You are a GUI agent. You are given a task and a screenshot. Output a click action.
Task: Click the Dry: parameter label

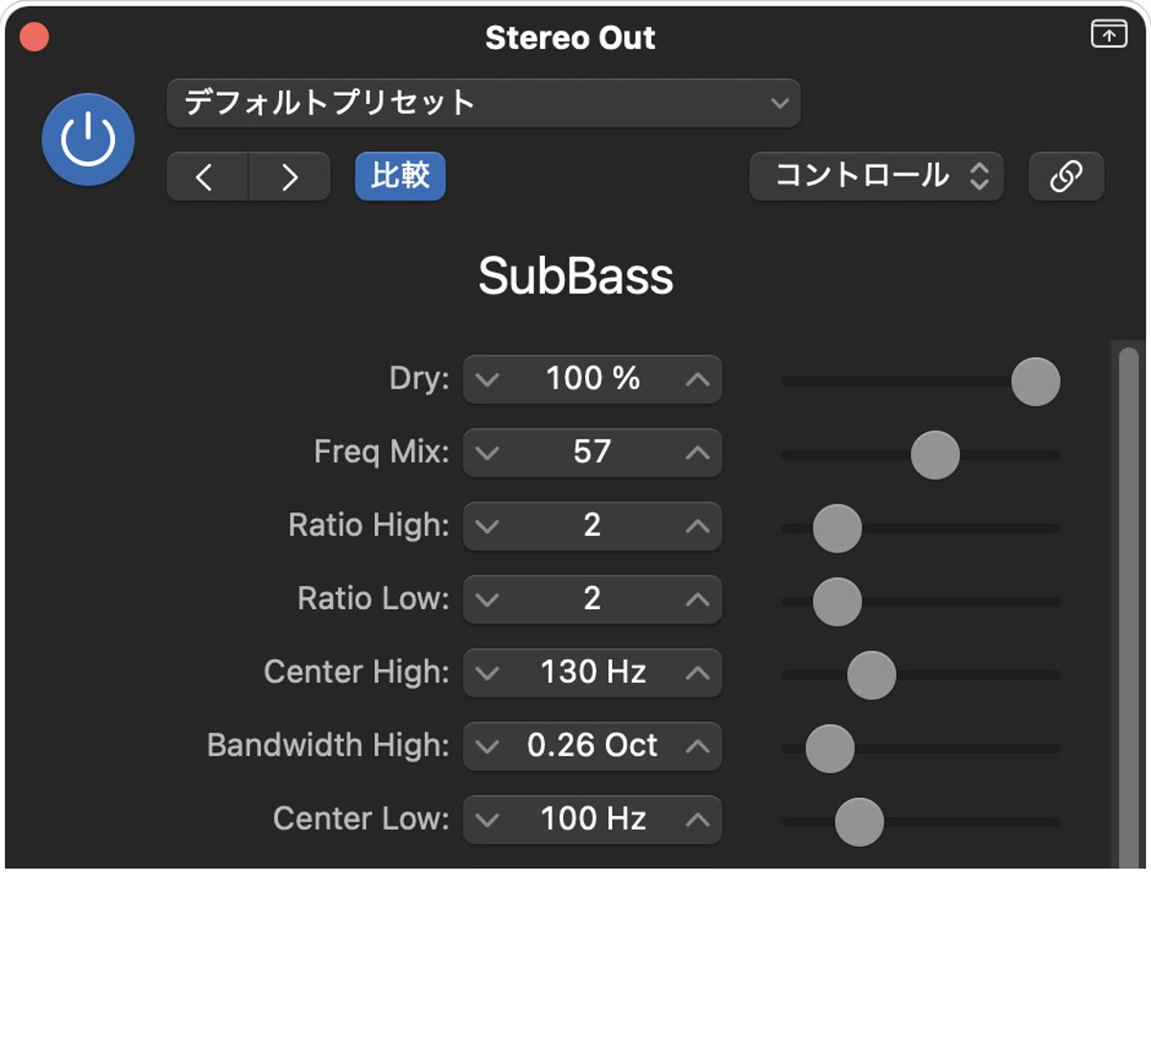point(419,379)
